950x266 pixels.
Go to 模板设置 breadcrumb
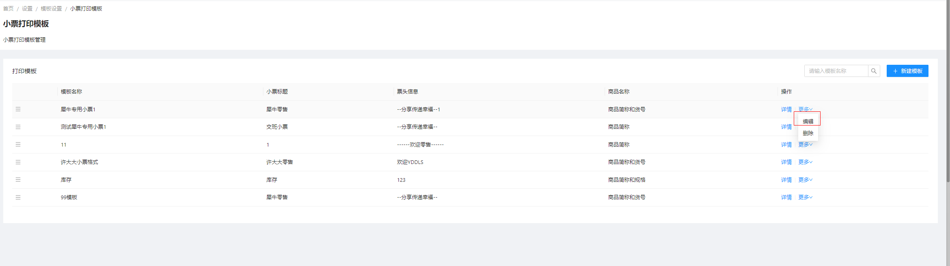(51, 9)
